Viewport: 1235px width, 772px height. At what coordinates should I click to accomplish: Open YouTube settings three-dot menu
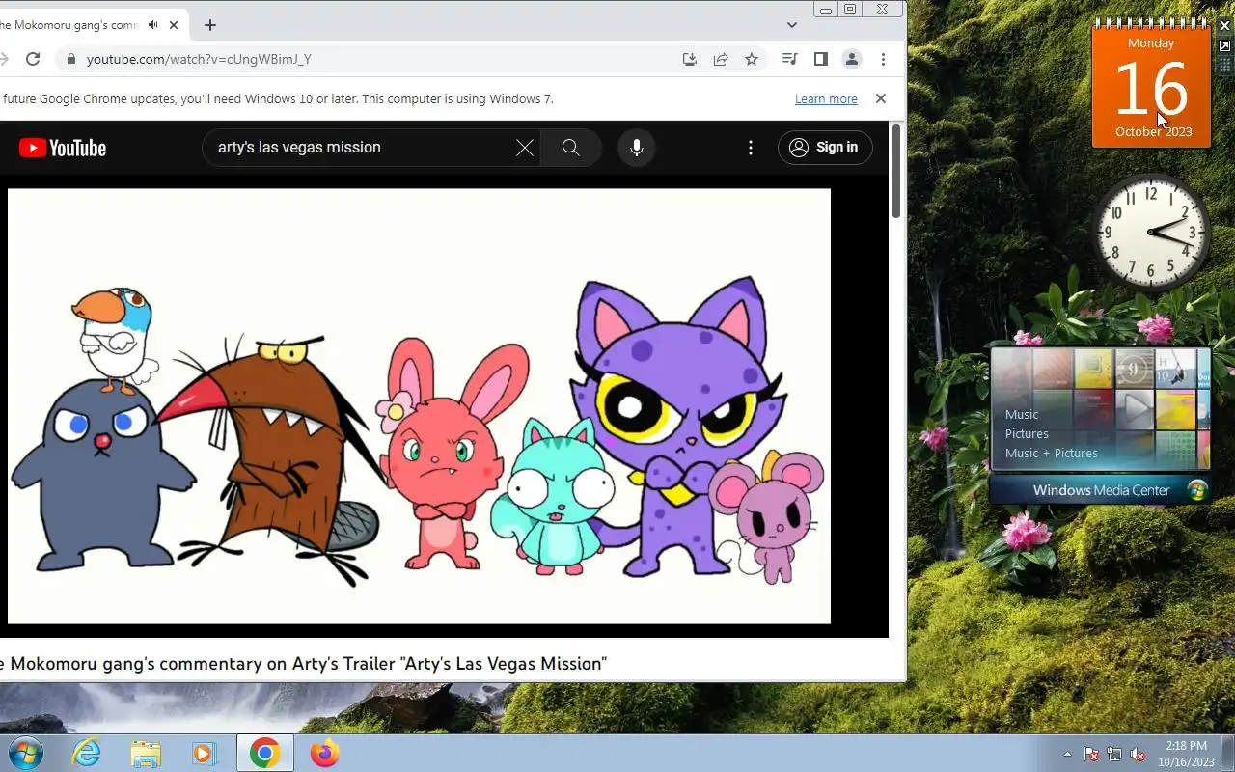tap(751, 148)
